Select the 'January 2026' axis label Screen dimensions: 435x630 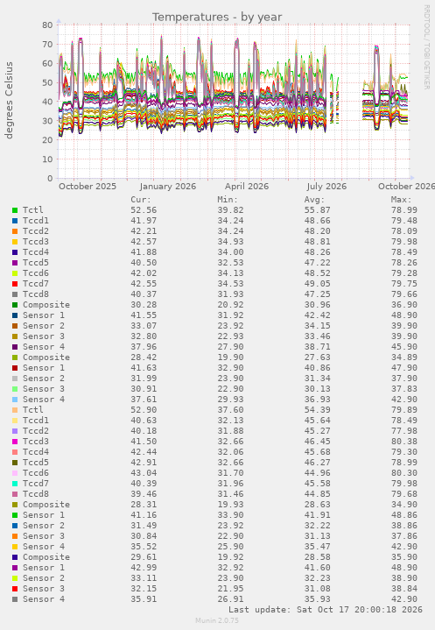click(168, 187)
